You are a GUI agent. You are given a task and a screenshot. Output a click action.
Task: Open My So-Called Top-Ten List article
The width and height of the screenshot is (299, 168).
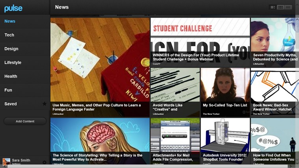[x=225, y=92]
